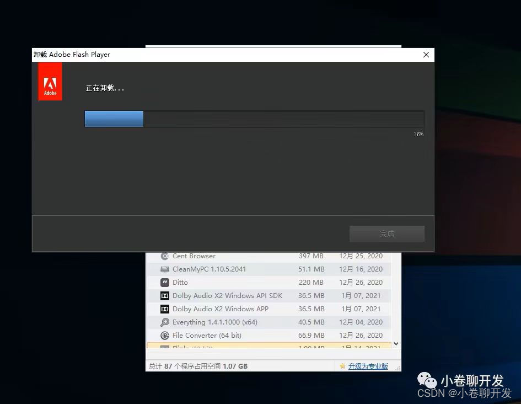Select Everything 1.4.1.1000 (x64) entry

[x=214, y=322]
